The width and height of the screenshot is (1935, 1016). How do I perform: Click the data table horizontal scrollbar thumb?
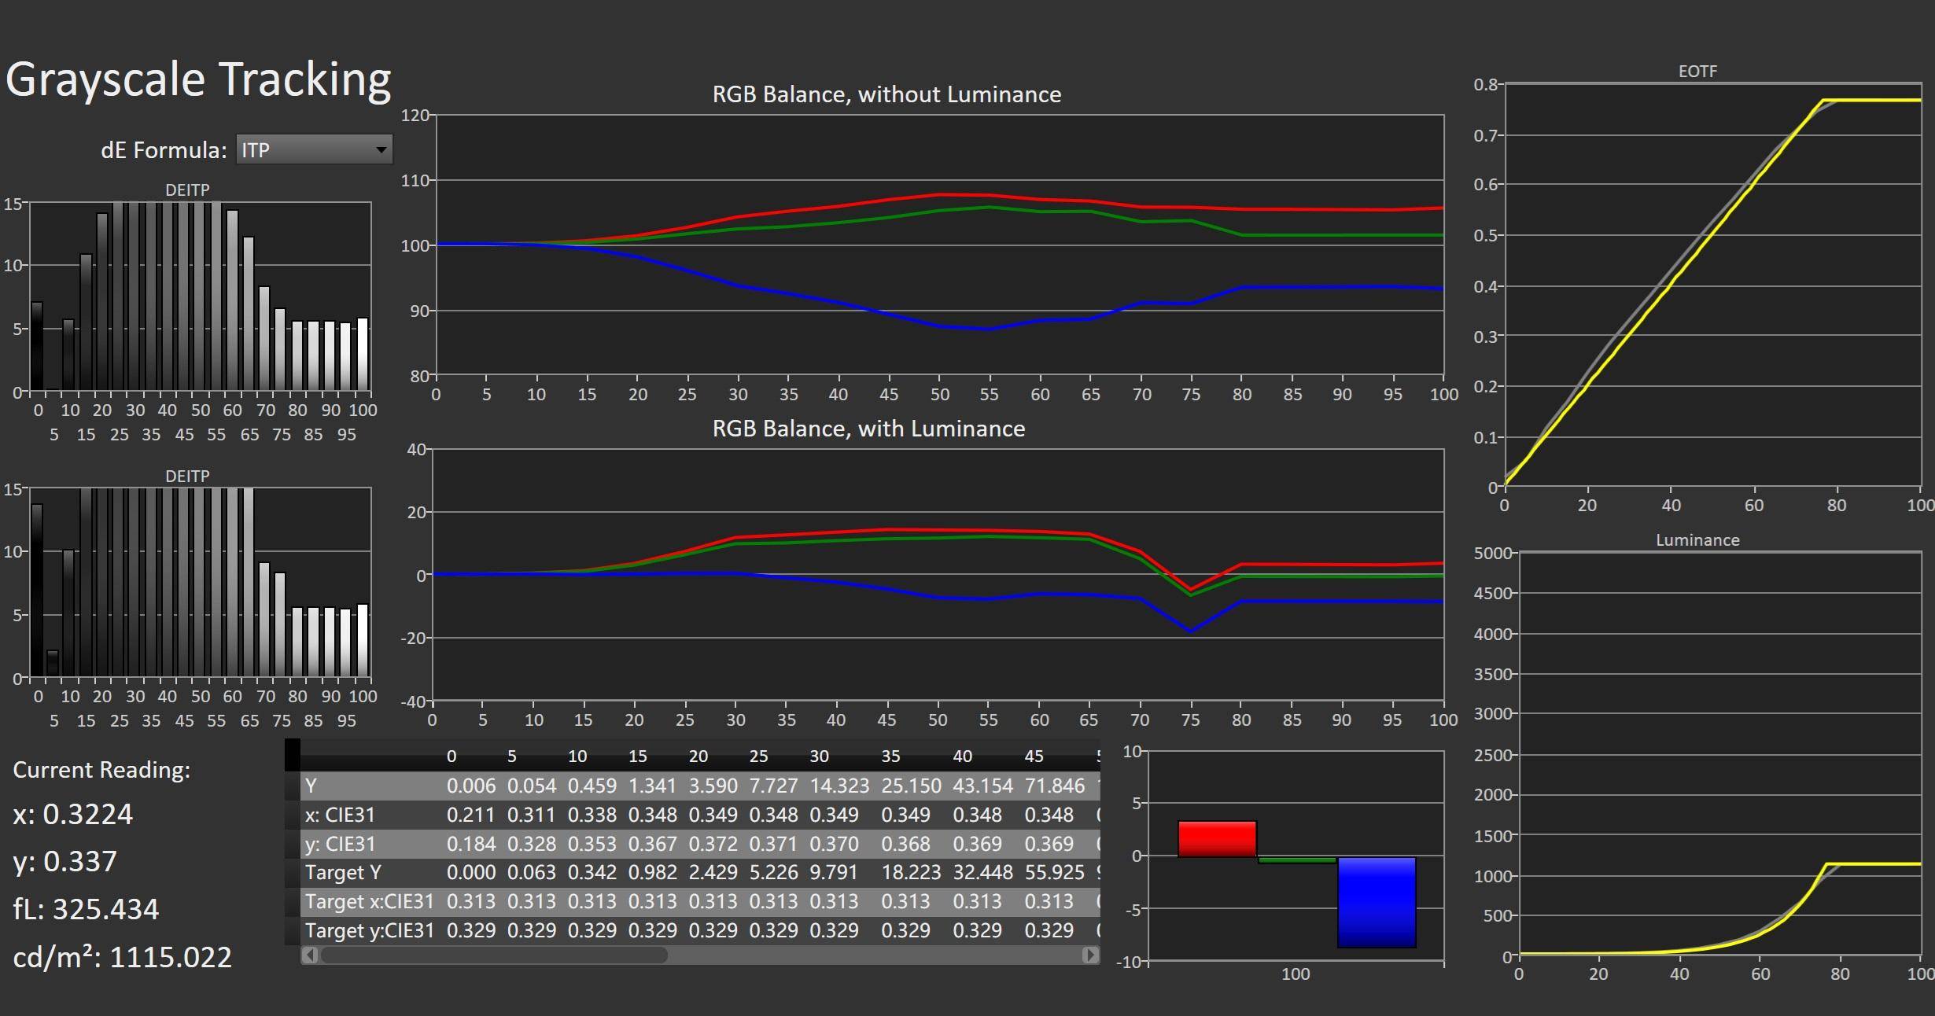494,955
